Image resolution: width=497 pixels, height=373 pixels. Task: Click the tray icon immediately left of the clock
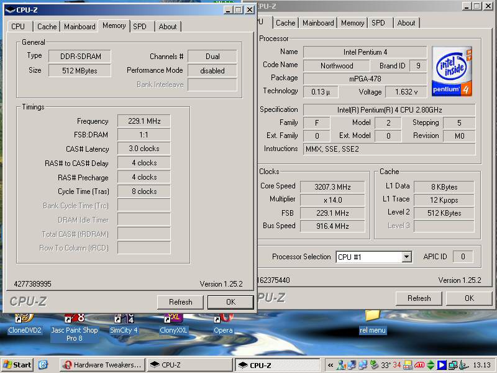pos(463,365)
